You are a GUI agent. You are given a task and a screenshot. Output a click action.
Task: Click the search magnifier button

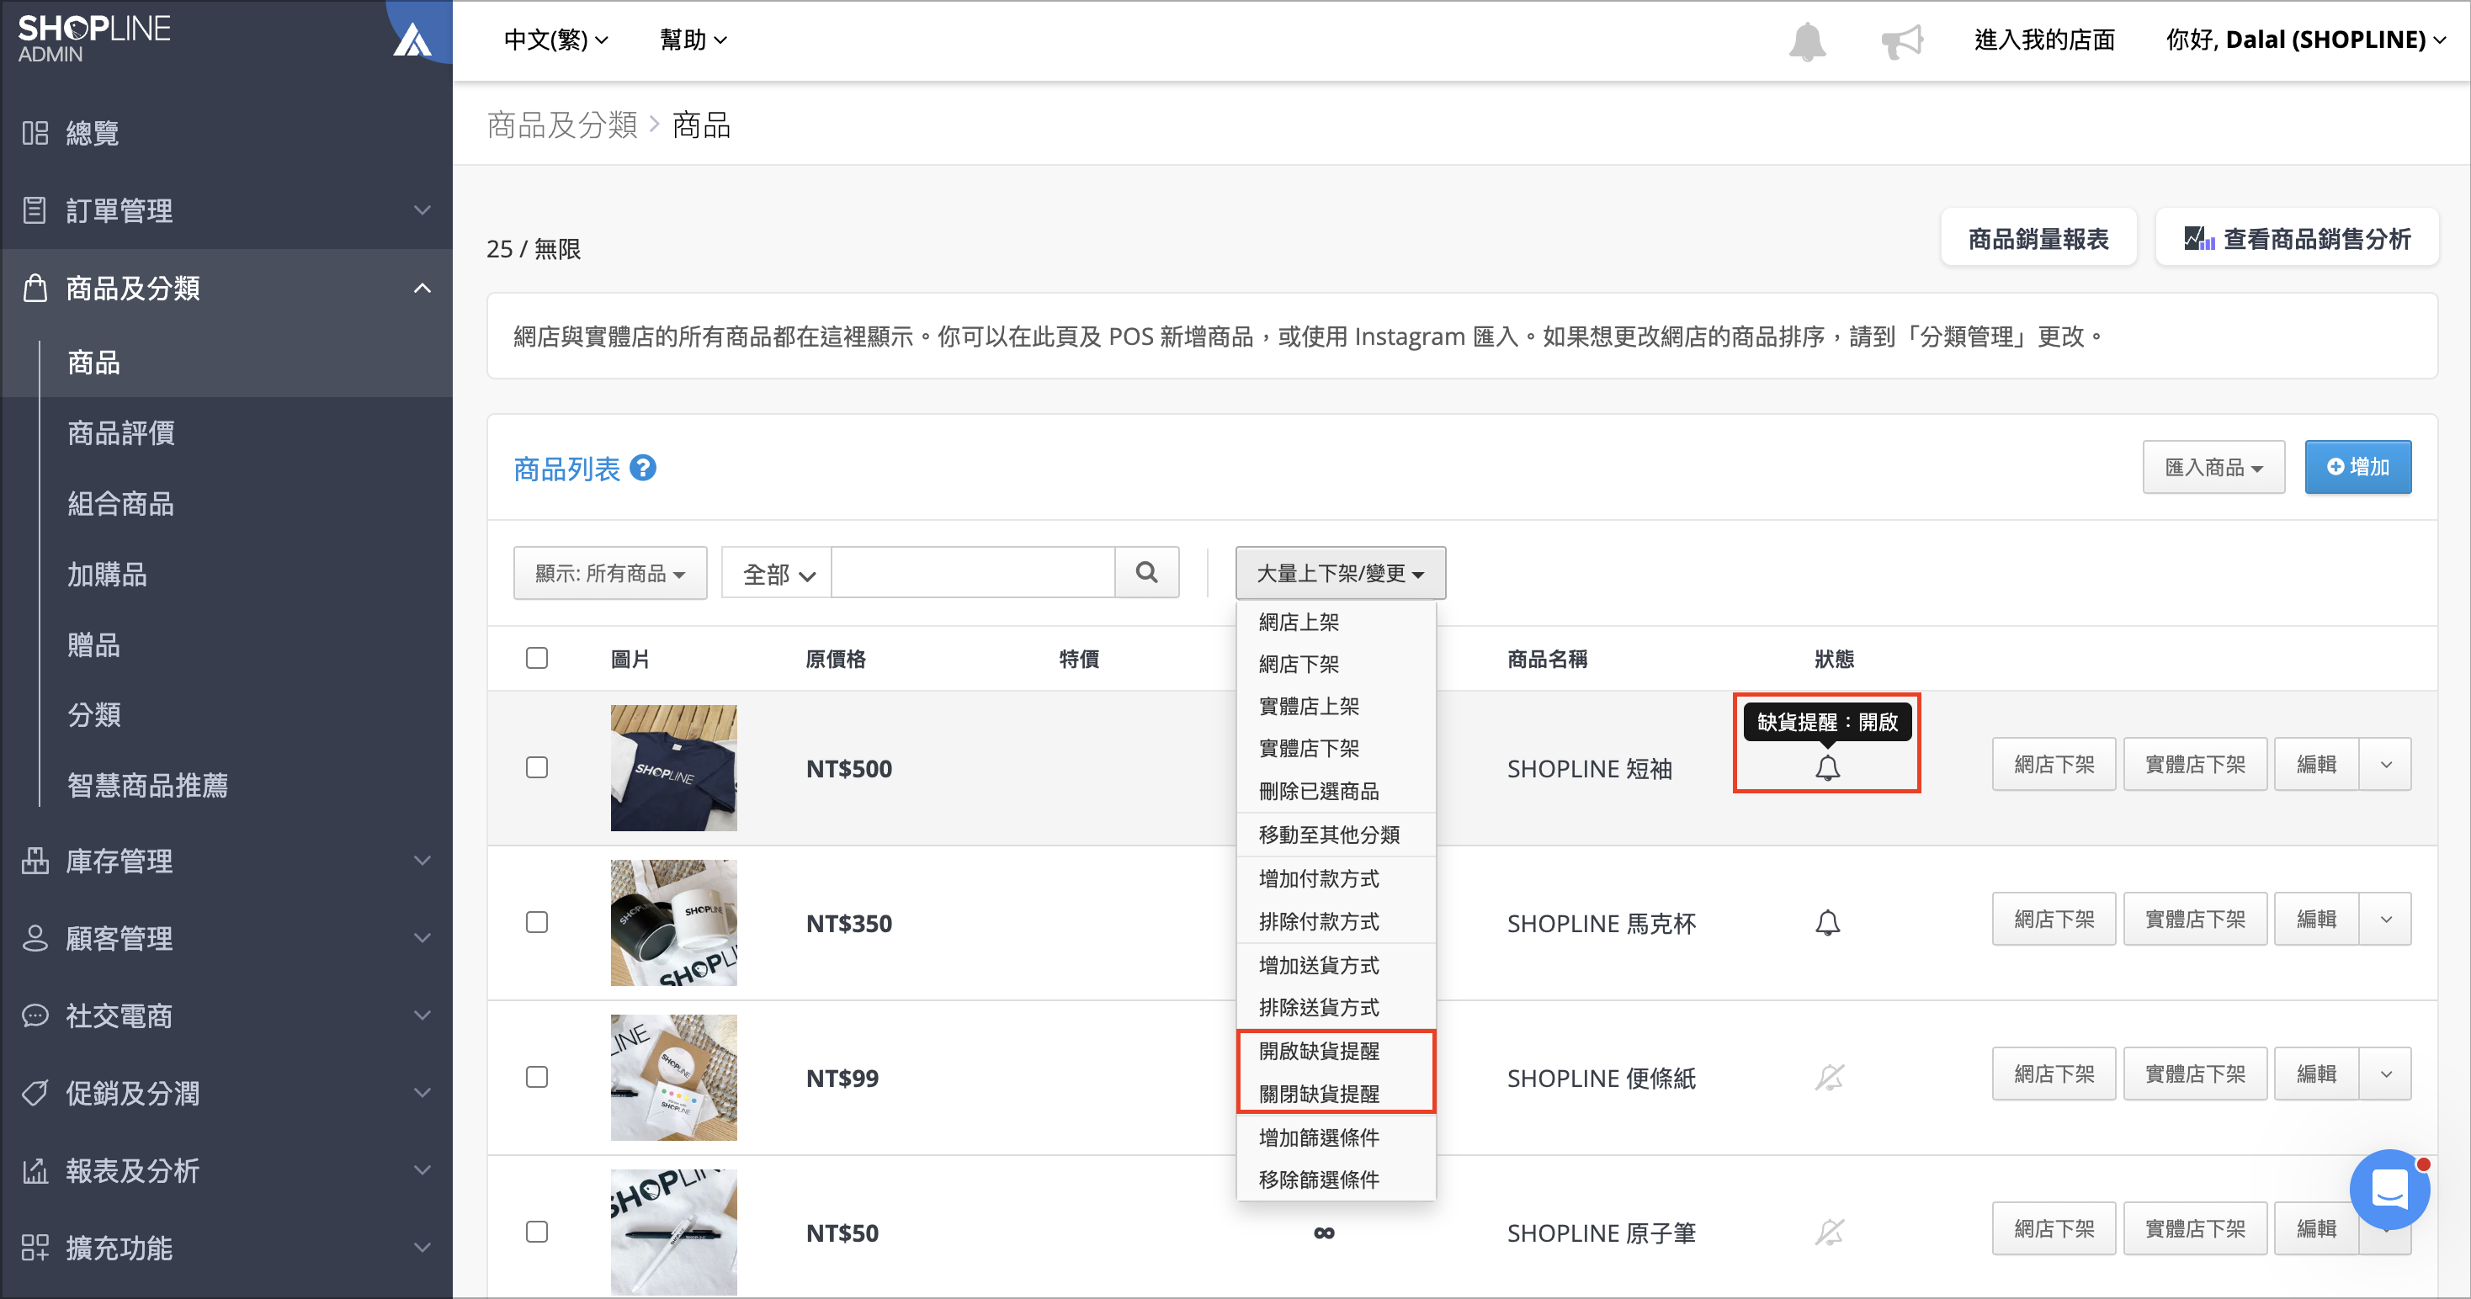tap(1146, 572)
